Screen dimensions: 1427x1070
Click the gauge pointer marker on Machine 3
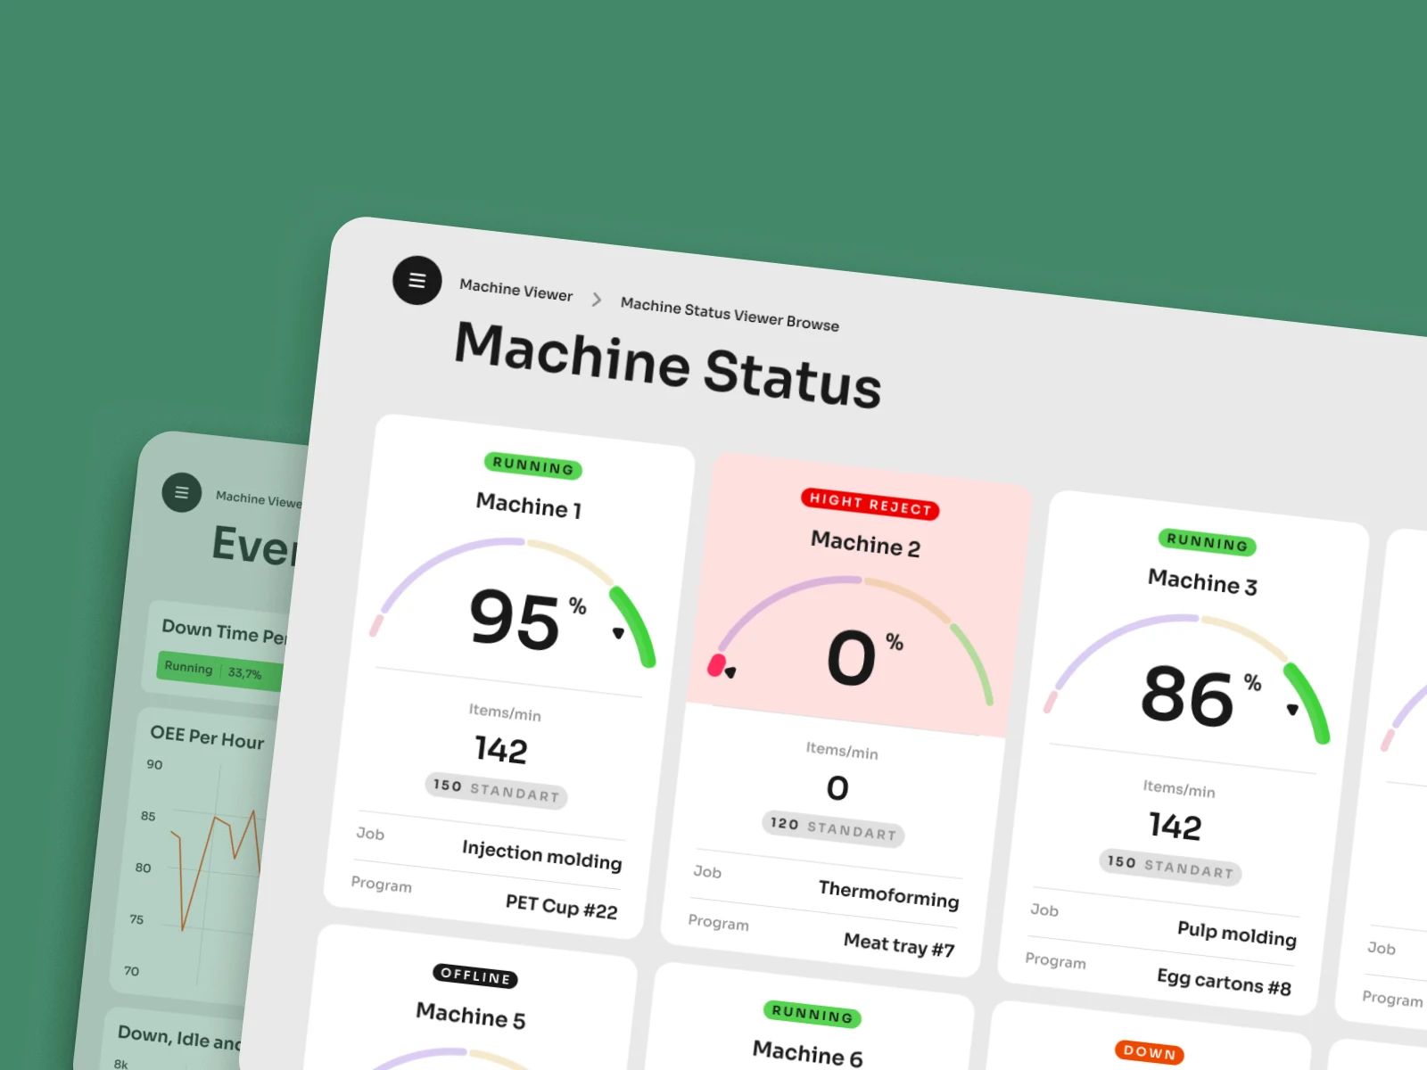(x=1292, y=710)
